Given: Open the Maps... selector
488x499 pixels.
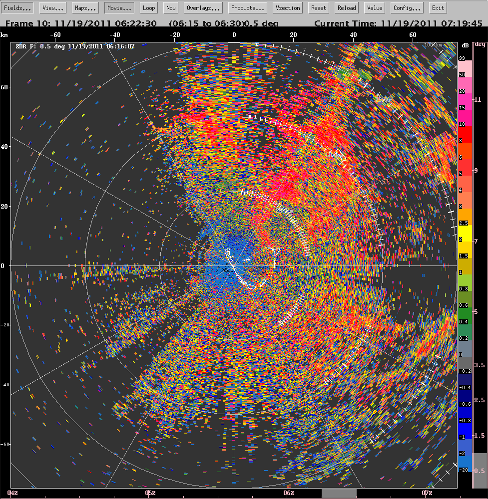Looking at the screenshot, I should click(x=85, y=8).
